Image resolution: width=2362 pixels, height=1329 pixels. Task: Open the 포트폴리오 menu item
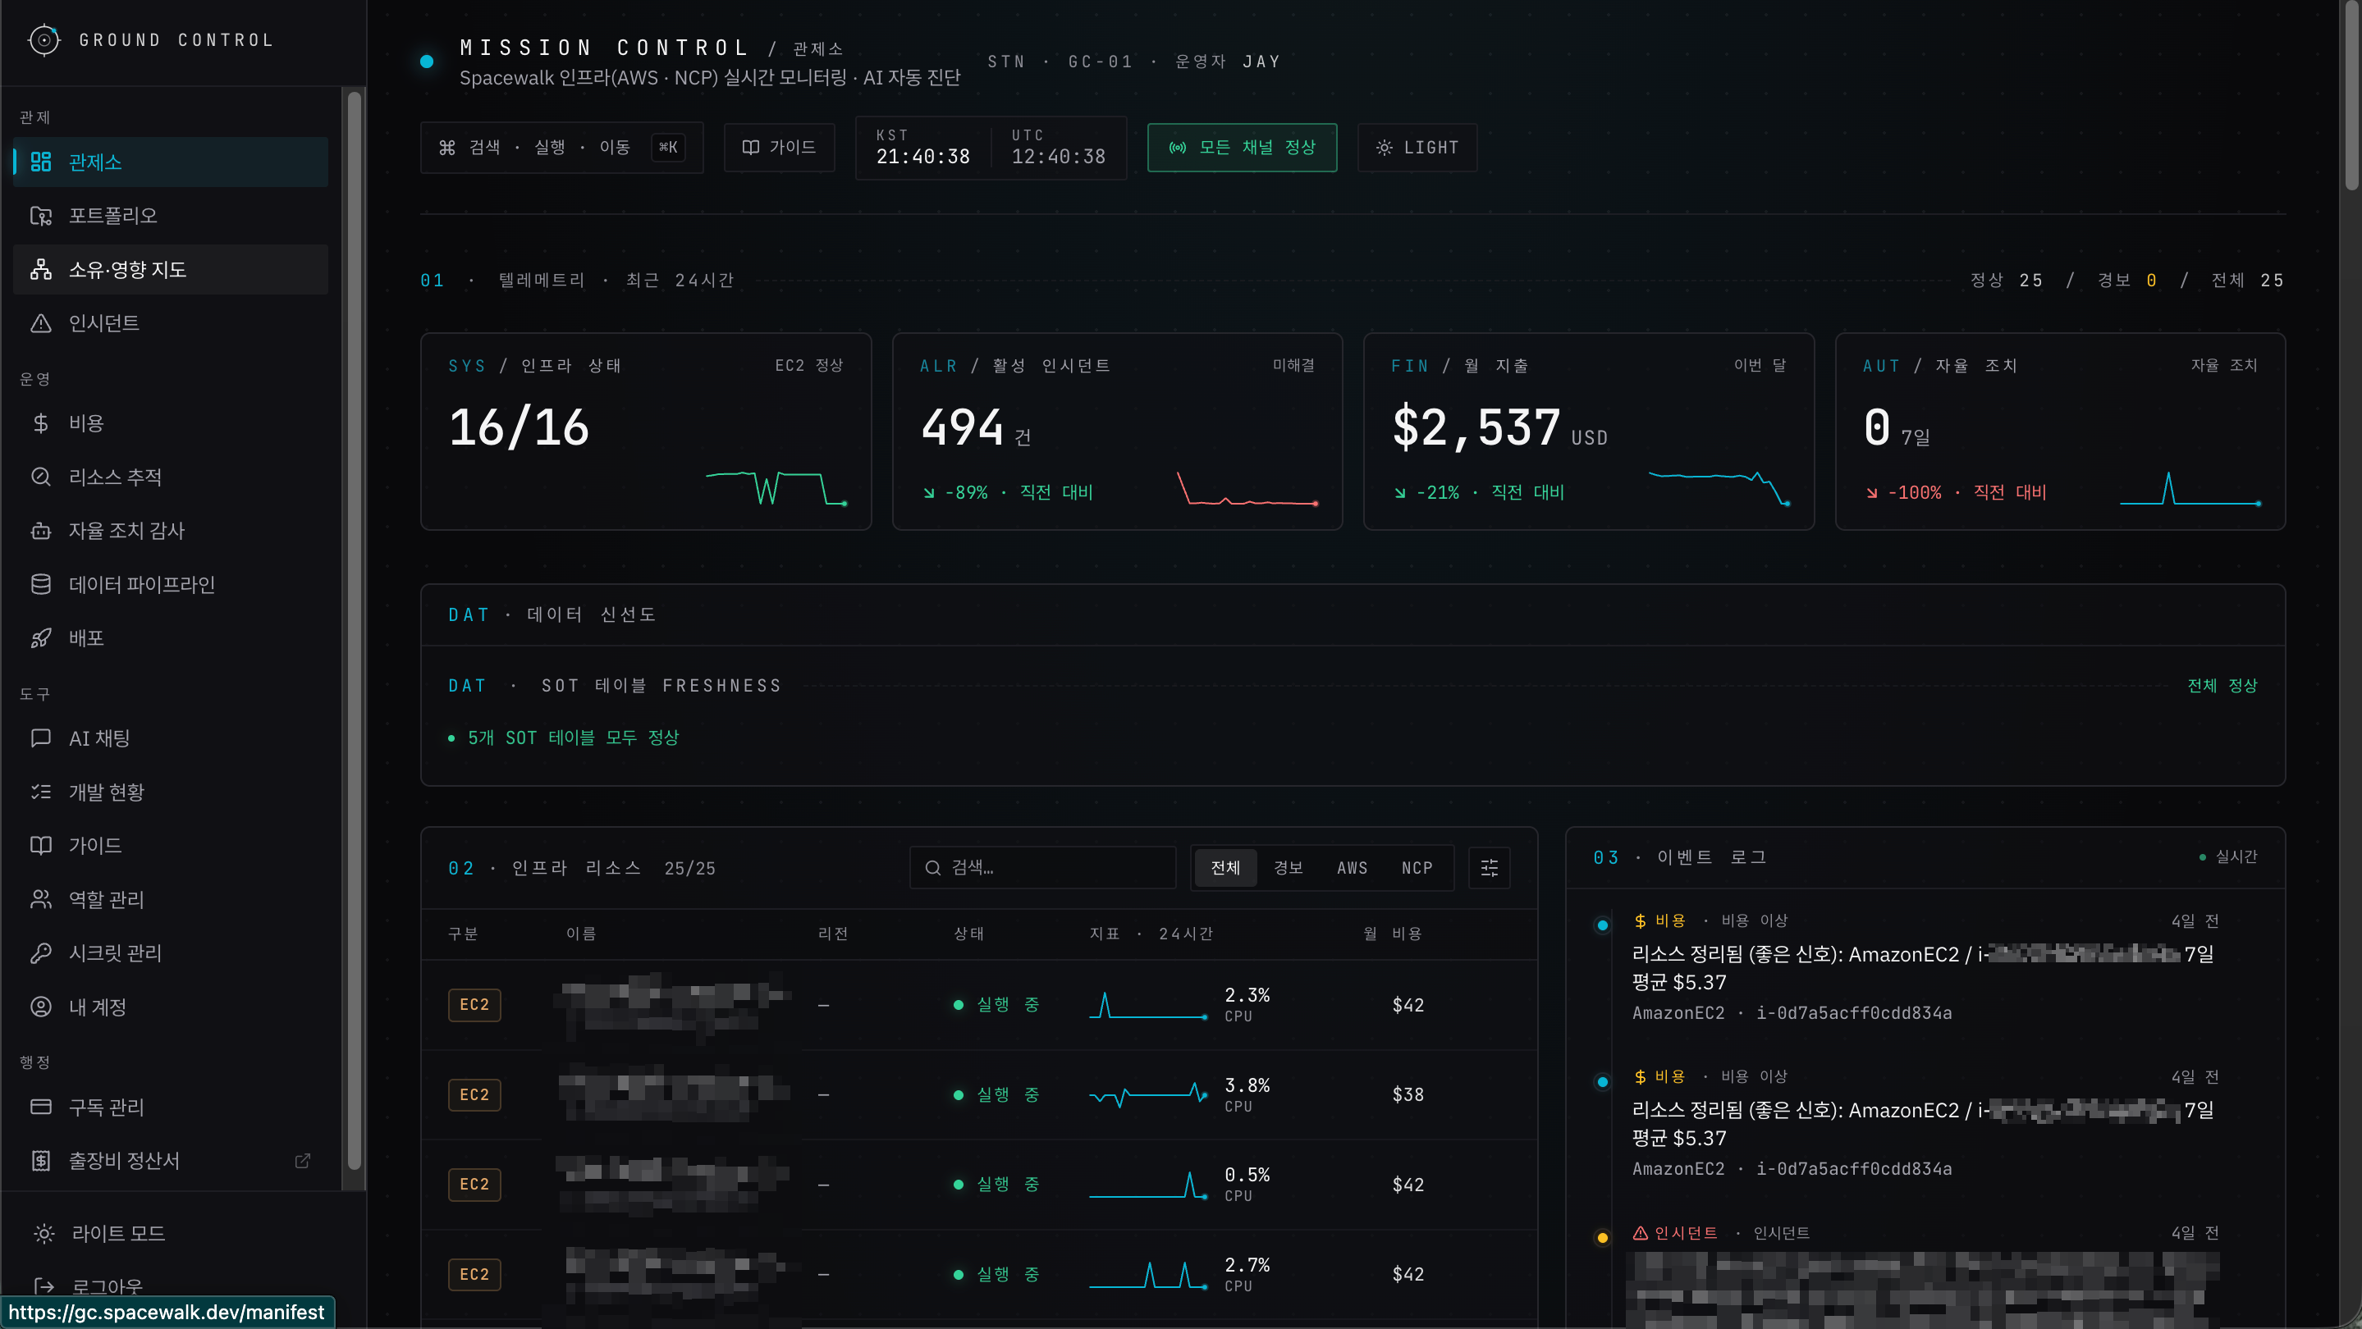171,216
